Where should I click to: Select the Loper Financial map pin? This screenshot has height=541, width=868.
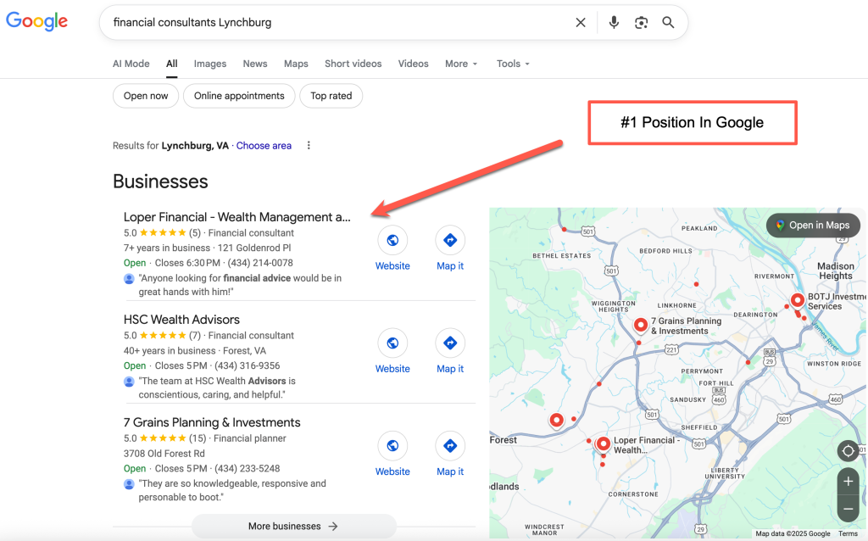point(604,444)
